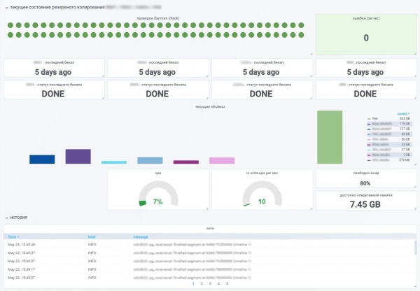
Task: Jump to page 3 of the logs
Action: (x=210, y=283)
